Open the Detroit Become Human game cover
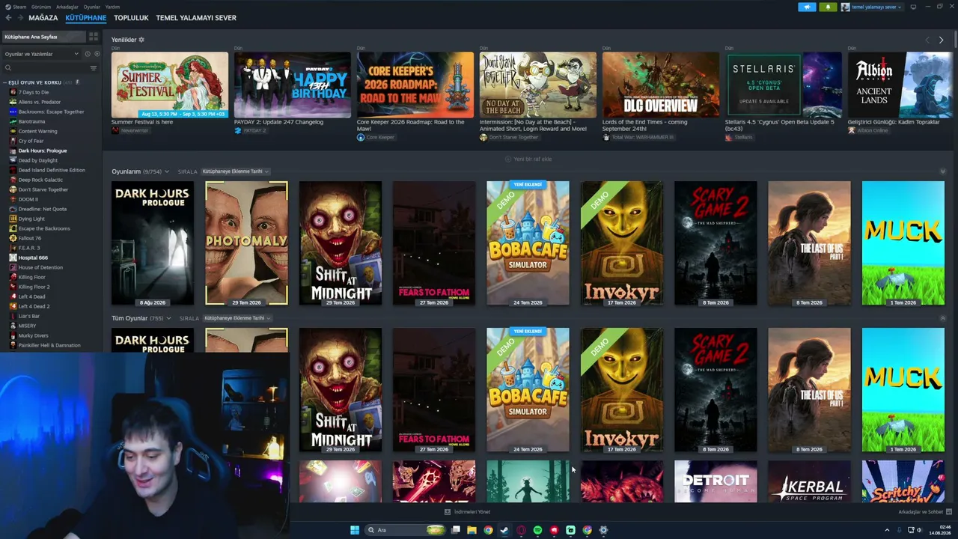 coord(716,481)
